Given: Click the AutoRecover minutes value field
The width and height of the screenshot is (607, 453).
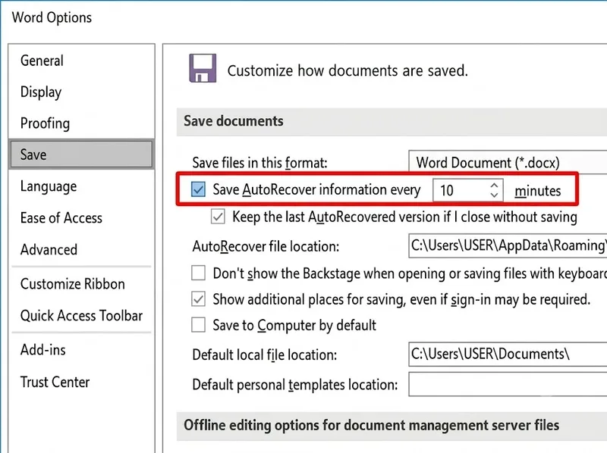Looking at the screenshot, I should click(461, 190).
